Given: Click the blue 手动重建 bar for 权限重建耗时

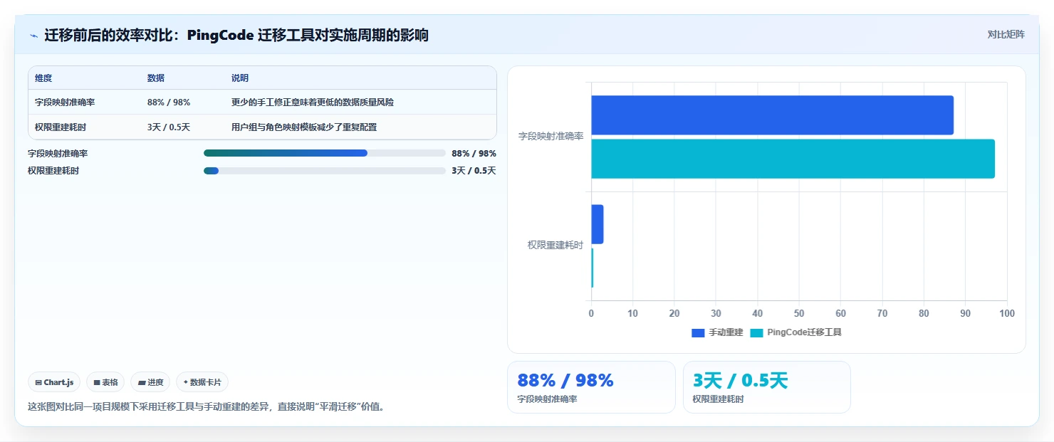Looking at the screenshot, I should pos(597,224).
